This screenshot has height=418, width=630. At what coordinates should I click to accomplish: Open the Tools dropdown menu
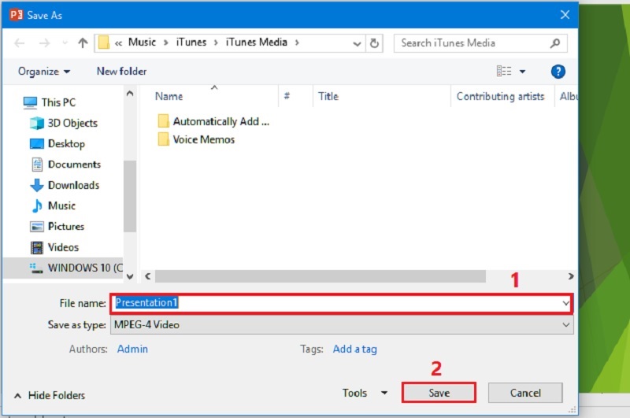tap(365, 393)
